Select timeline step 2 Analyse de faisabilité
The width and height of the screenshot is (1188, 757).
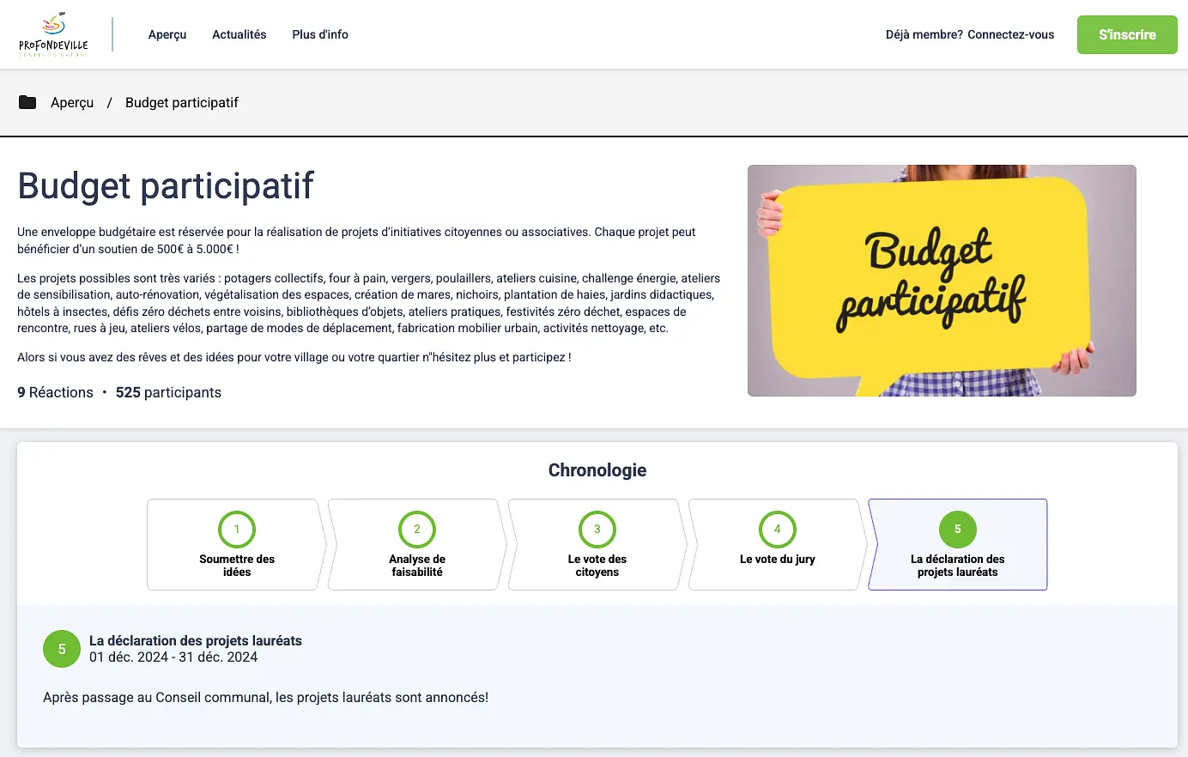point(417,544)
